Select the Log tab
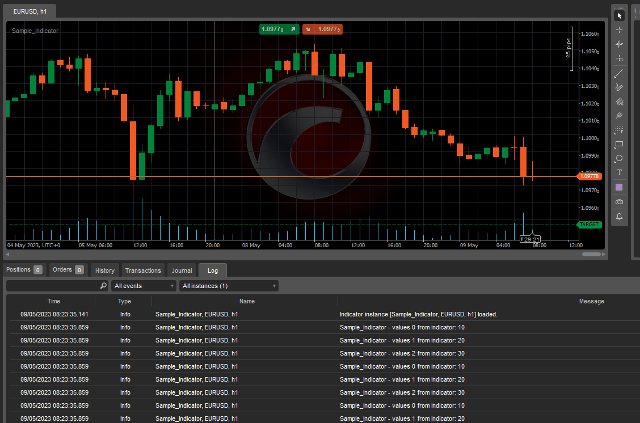640x423 pixels. 213,270
